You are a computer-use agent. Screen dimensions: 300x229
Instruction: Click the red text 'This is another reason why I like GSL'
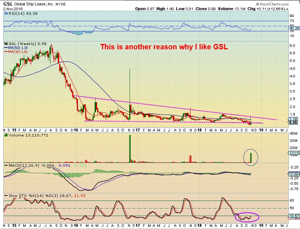pyautogui.click(x=164, y=47)
